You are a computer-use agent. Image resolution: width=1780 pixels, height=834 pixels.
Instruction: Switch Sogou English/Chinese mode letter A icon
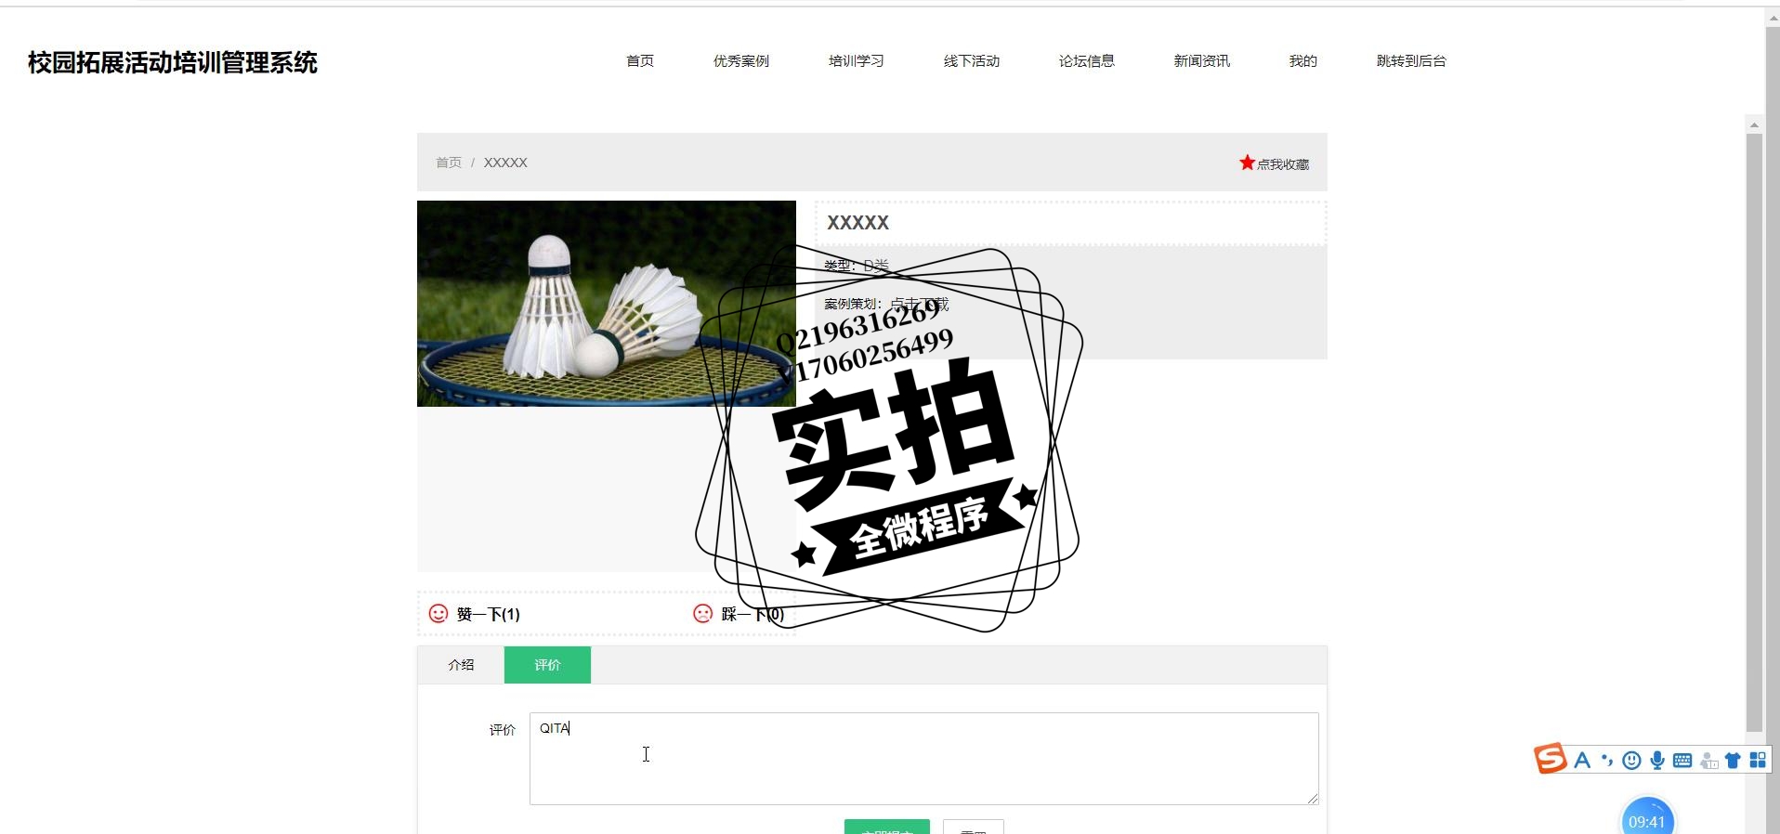click(1582, 761)
